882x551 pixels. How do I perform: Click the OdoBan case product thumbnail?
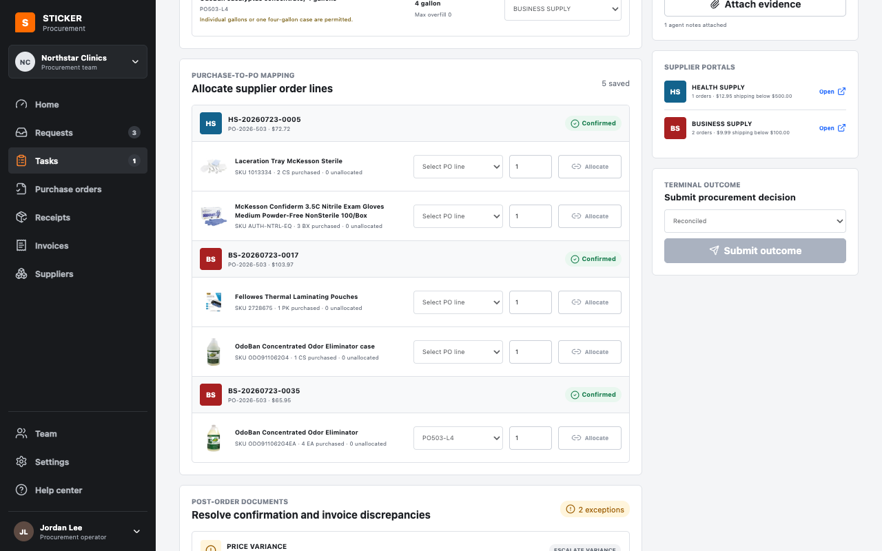214,352
